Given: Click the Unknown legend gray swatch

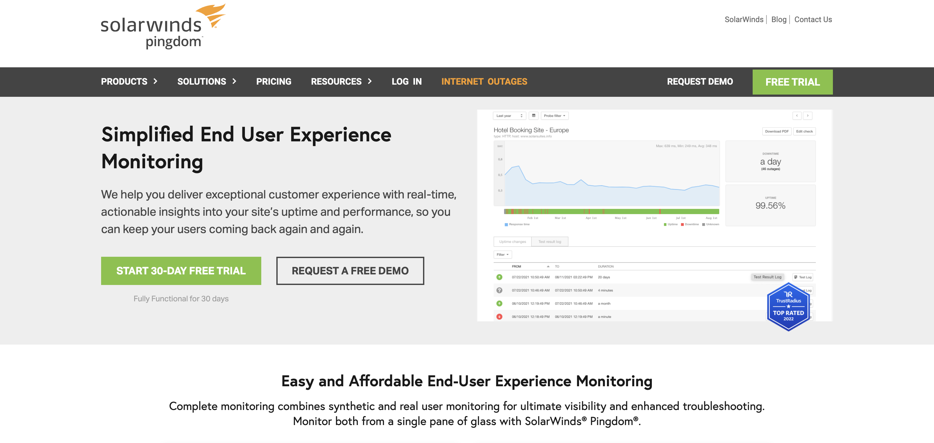Looking at the screenshot, I should click(x=704, y=225).
